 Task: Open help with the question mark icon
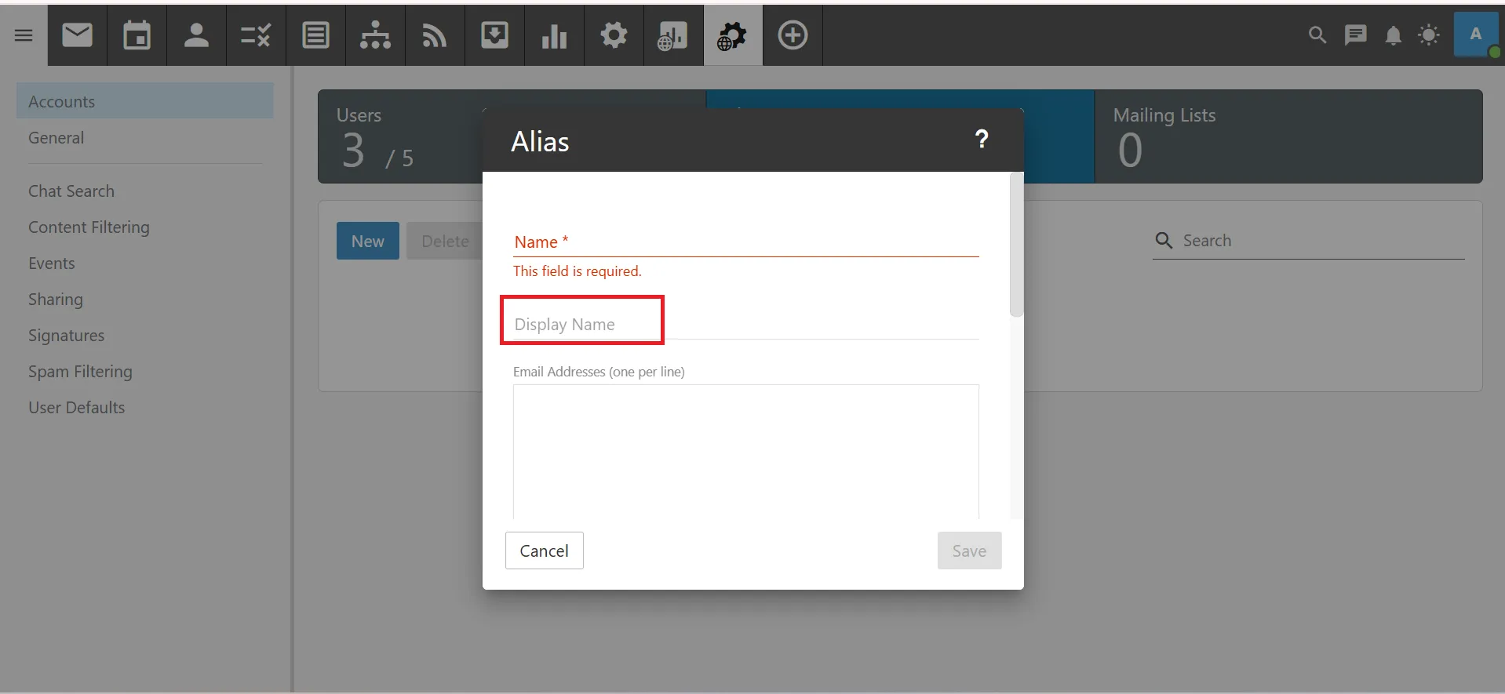click(981, 140)
